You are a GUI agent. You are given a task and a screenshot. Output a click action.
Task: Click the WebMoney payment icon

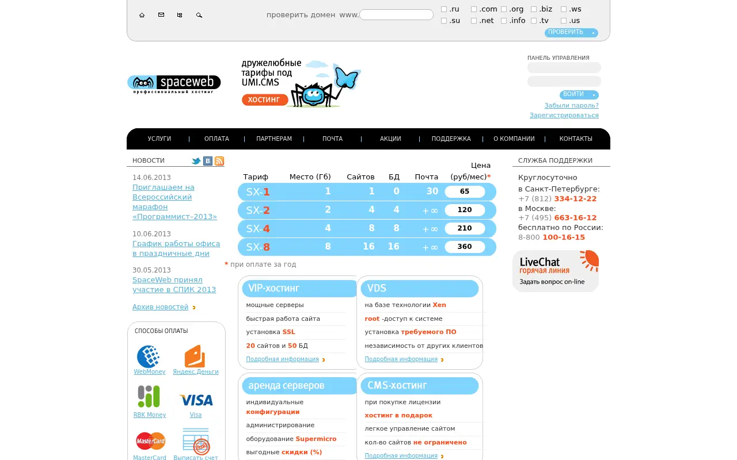149,356
